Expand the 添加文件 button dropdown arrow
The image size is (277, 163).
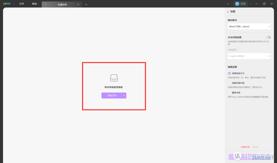point(124,96)
